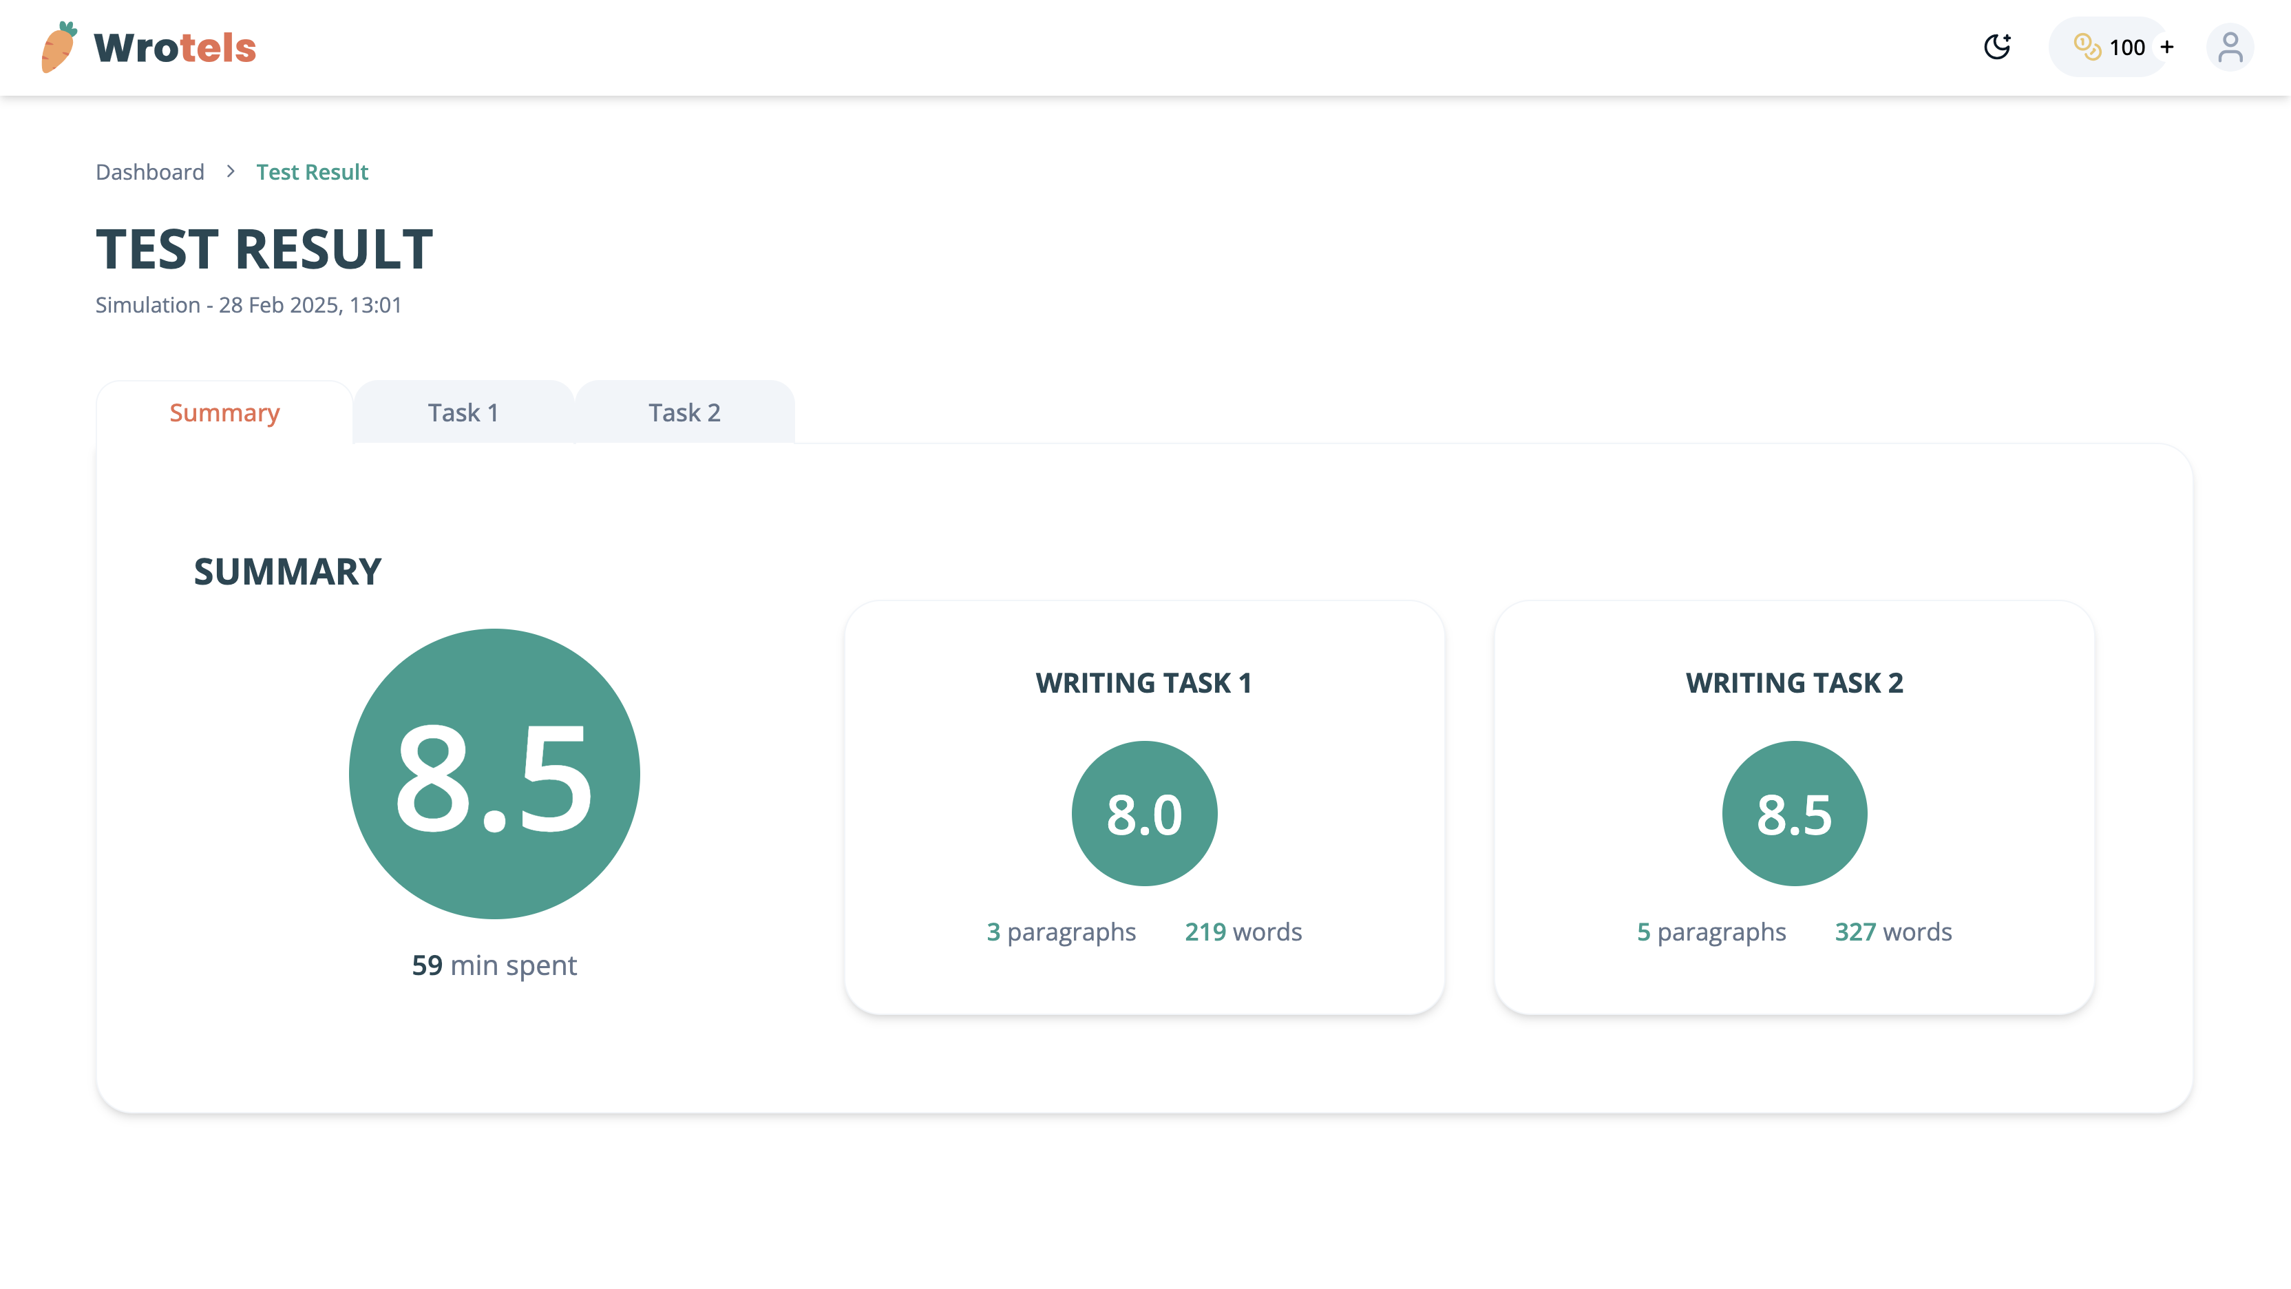This screenshot has width=2291, height=1289.
Task: Select the Summary tab
Action: (x=224, y=412)
